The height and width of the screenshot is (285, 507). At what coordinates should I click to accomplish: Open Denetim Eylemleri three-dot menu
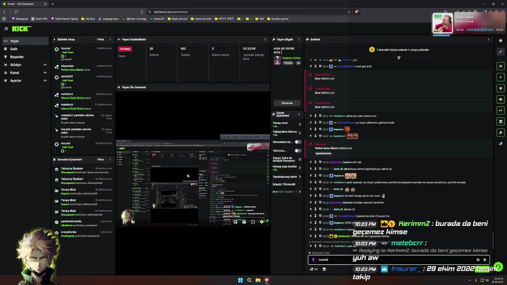click(110, 160)
